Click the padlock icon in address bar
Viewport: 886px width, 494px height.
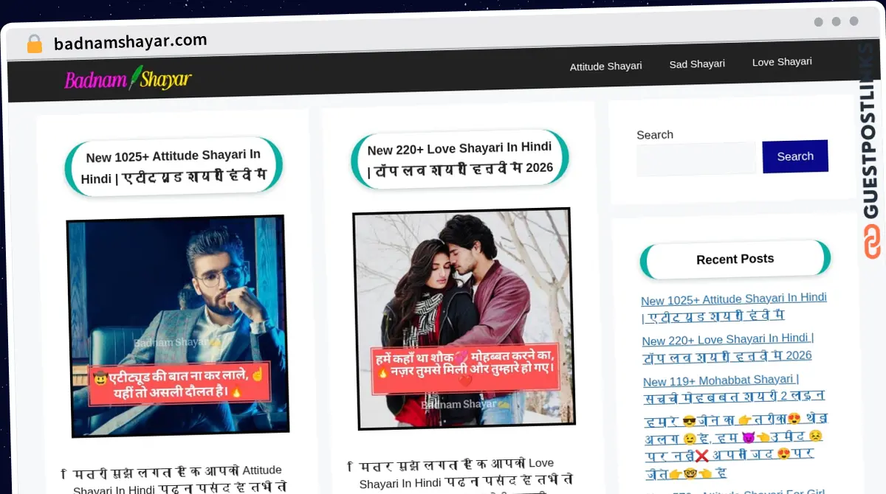35,44
